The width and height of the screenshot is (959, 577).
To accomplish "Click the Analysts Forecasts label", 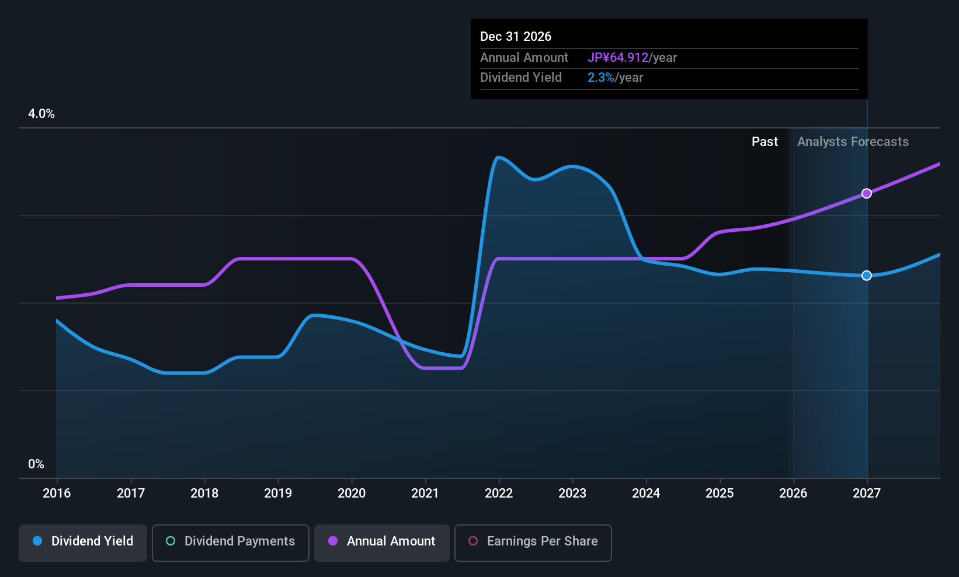I will [853, 142].
